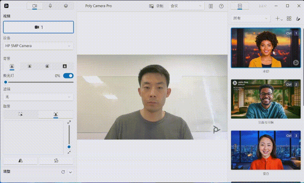Viewport: 304px width, 183px height.
Task: Open the 滤镜 filter dropdown
Action: (38, 97)
